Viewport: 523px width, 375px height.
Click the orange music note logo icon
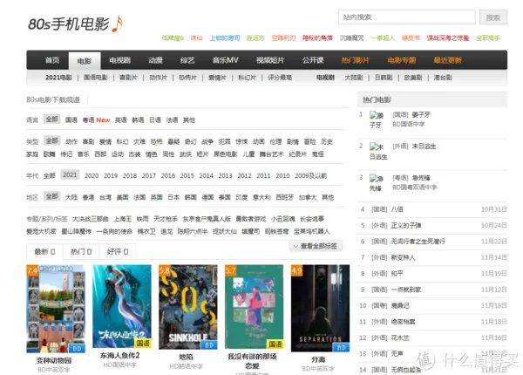[x=118, y=24]
